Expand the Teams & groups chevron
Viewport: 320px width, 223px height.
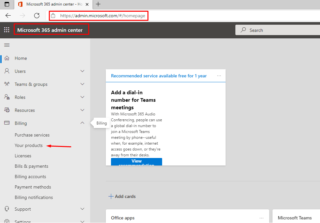[82, 84]
